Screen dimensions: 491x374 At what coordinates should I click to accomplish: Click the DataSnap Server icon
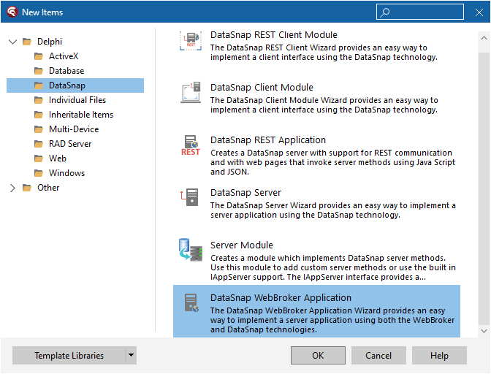190,197
